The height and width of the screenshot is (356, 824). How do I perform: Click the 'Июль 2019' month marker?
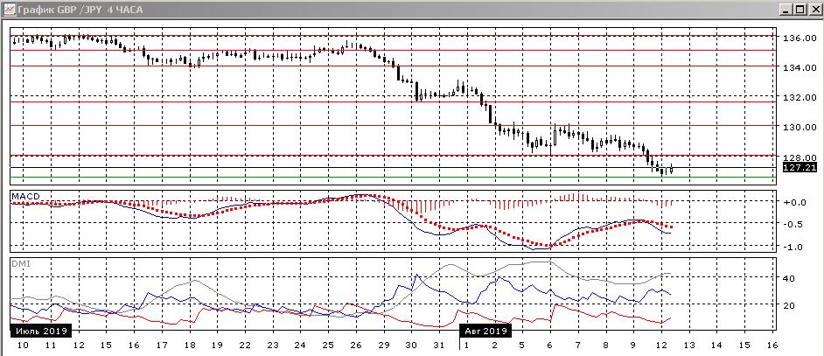pos(39,332)
